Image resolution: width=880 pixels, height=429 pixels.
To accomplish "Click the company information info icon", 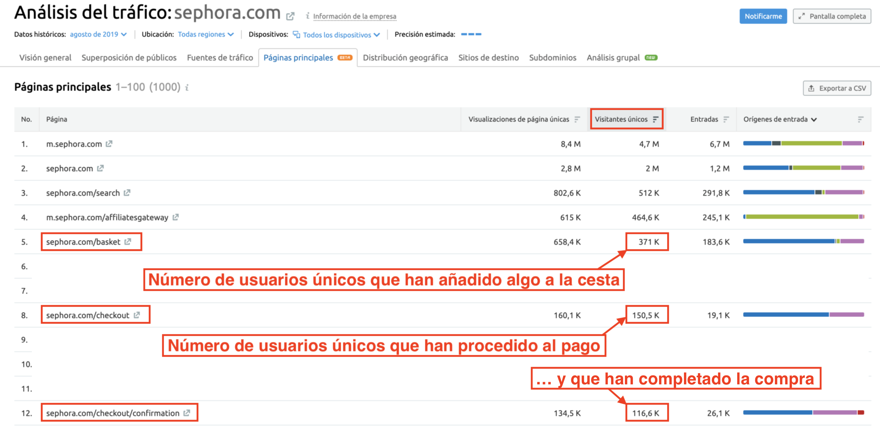I will click(307, 16).
